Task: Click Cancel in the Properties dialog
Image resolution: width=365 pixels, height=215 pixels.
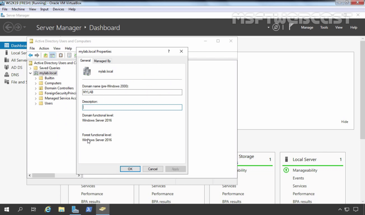Action: point(153,169)
